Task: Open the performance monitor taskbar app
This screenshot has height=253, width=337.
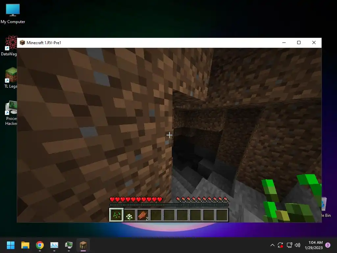Action: [x=54, y=245]
